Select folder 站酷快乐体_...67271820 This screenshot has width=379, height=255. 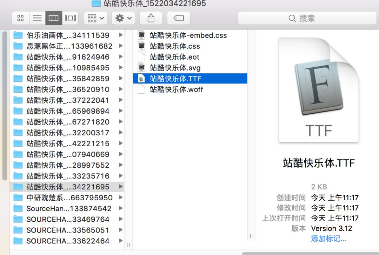coord(67,122)
